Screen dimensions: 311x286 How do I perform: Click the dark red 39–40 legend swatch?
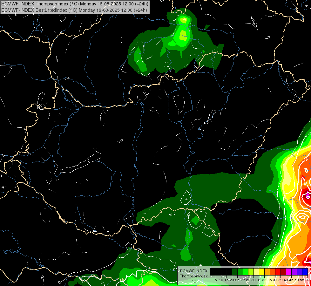[283, 272]
